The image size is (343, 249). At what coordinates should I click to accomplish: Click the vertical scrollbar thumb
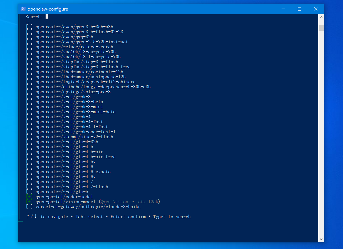tap(321, 28)
